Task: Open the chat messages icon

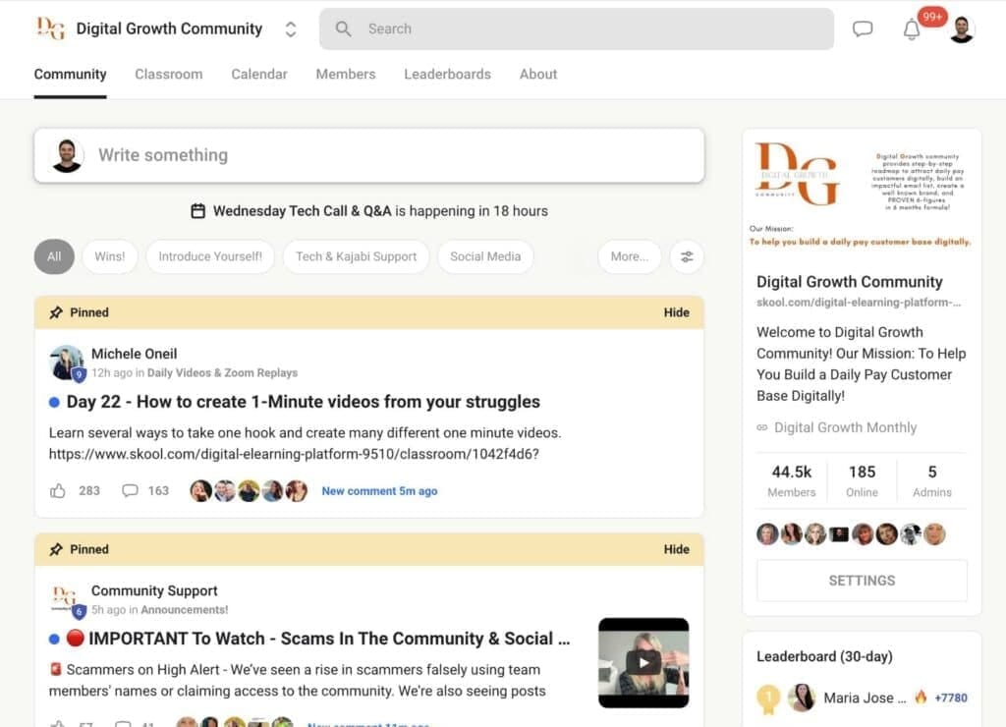Action: (863, 28)
